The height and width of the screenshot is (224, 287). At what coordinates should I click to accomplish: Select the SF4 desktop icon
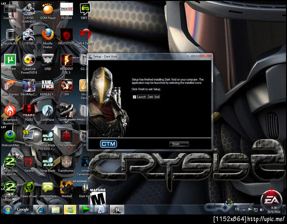[x=66, y=88]
